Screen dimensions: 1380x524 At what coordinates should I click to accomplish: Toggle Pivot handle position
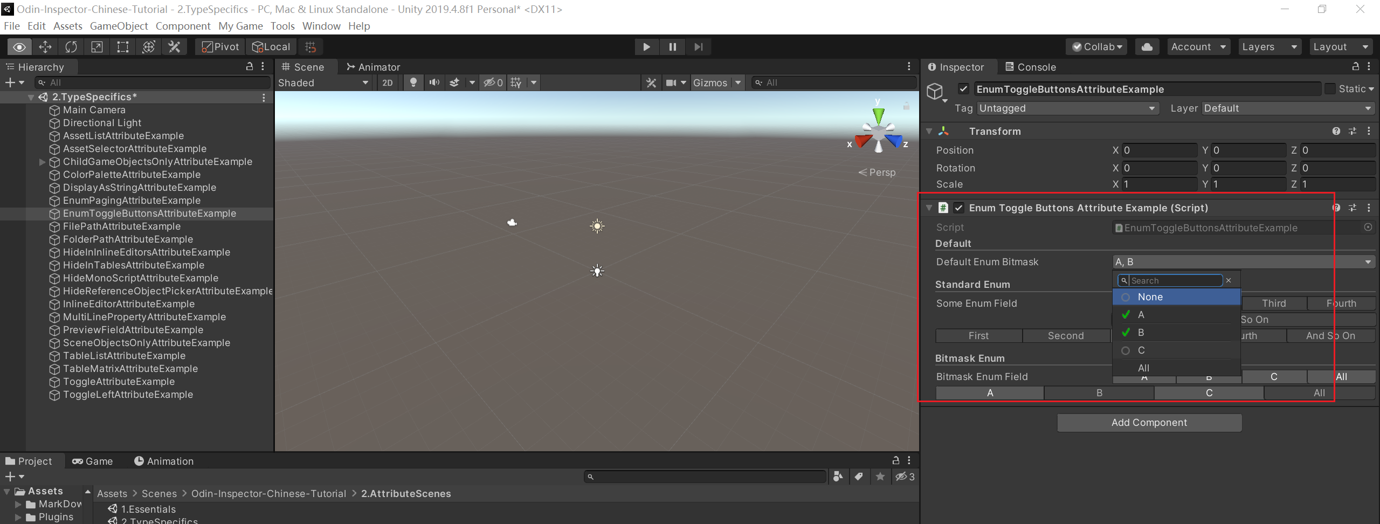click(219, 47)
